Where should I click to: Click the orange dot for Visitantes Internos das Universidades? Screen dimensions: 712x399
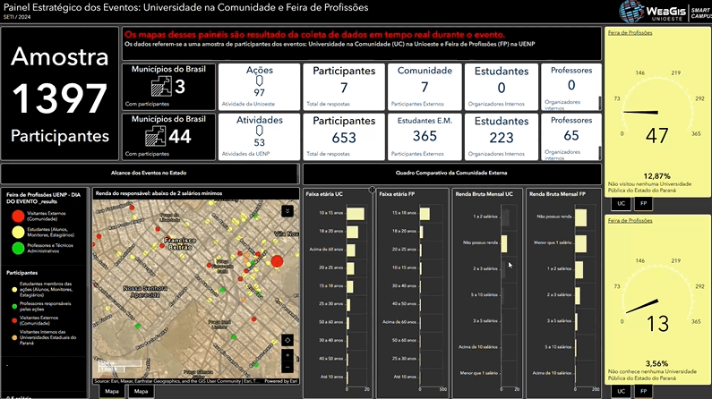pyautogui.click(x=14, y=337)
